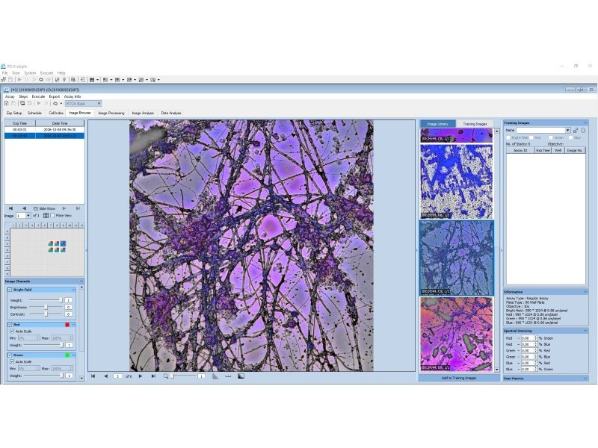
Task: Open the System menu
Action: (x=30, y=72)
